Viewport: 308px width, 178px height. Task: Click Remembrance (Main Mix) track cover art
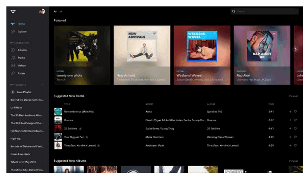pos(58,111)
